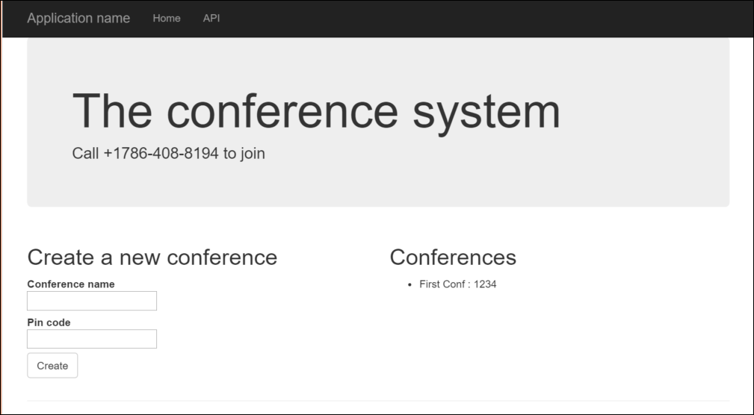Go to the API navigation item

[211, 18]
